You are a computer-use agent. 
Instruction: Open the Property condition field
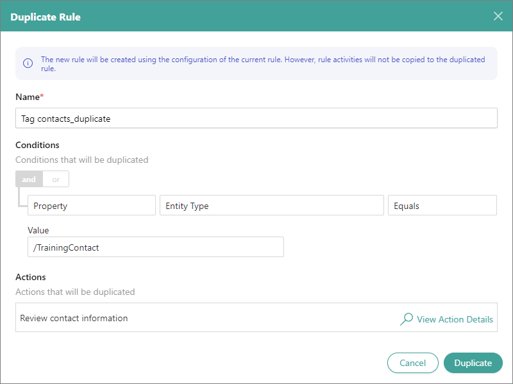click(x=92, y=206)
